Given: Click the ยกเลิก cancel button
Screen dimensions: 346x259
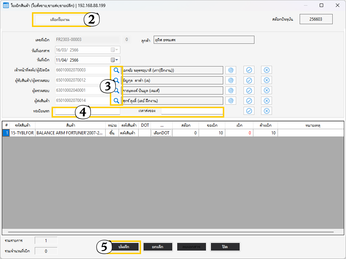Looking at the screenshot, I should [158, 247].
